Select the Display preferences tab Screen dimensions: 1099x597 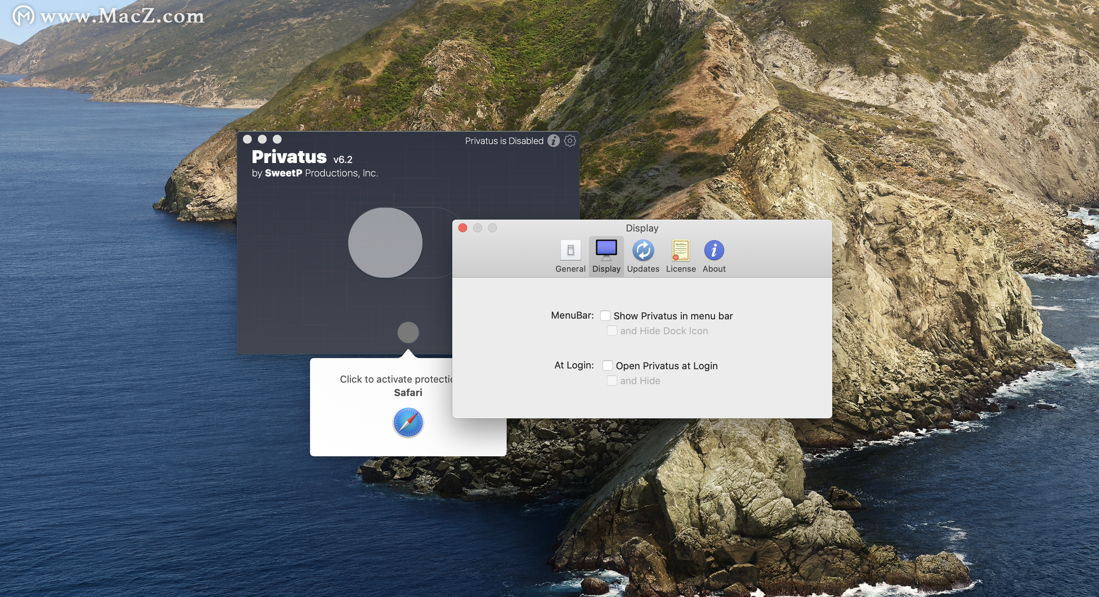coord(606,256)
